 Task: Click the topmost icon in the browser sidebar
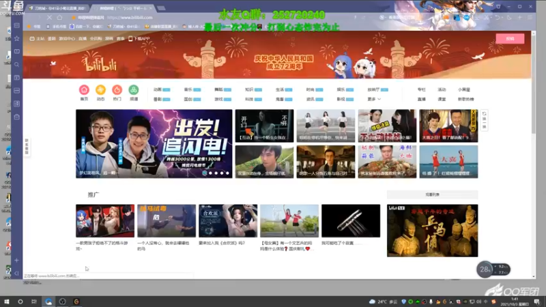click(16, 25)
